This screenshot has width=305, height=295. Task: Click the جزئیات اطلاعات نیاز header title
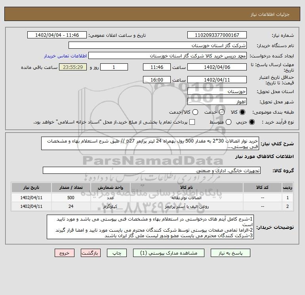point(270,14)
